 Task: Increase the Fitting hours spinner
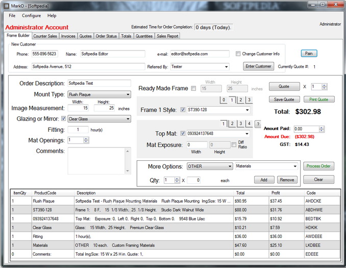coord(85,128)
